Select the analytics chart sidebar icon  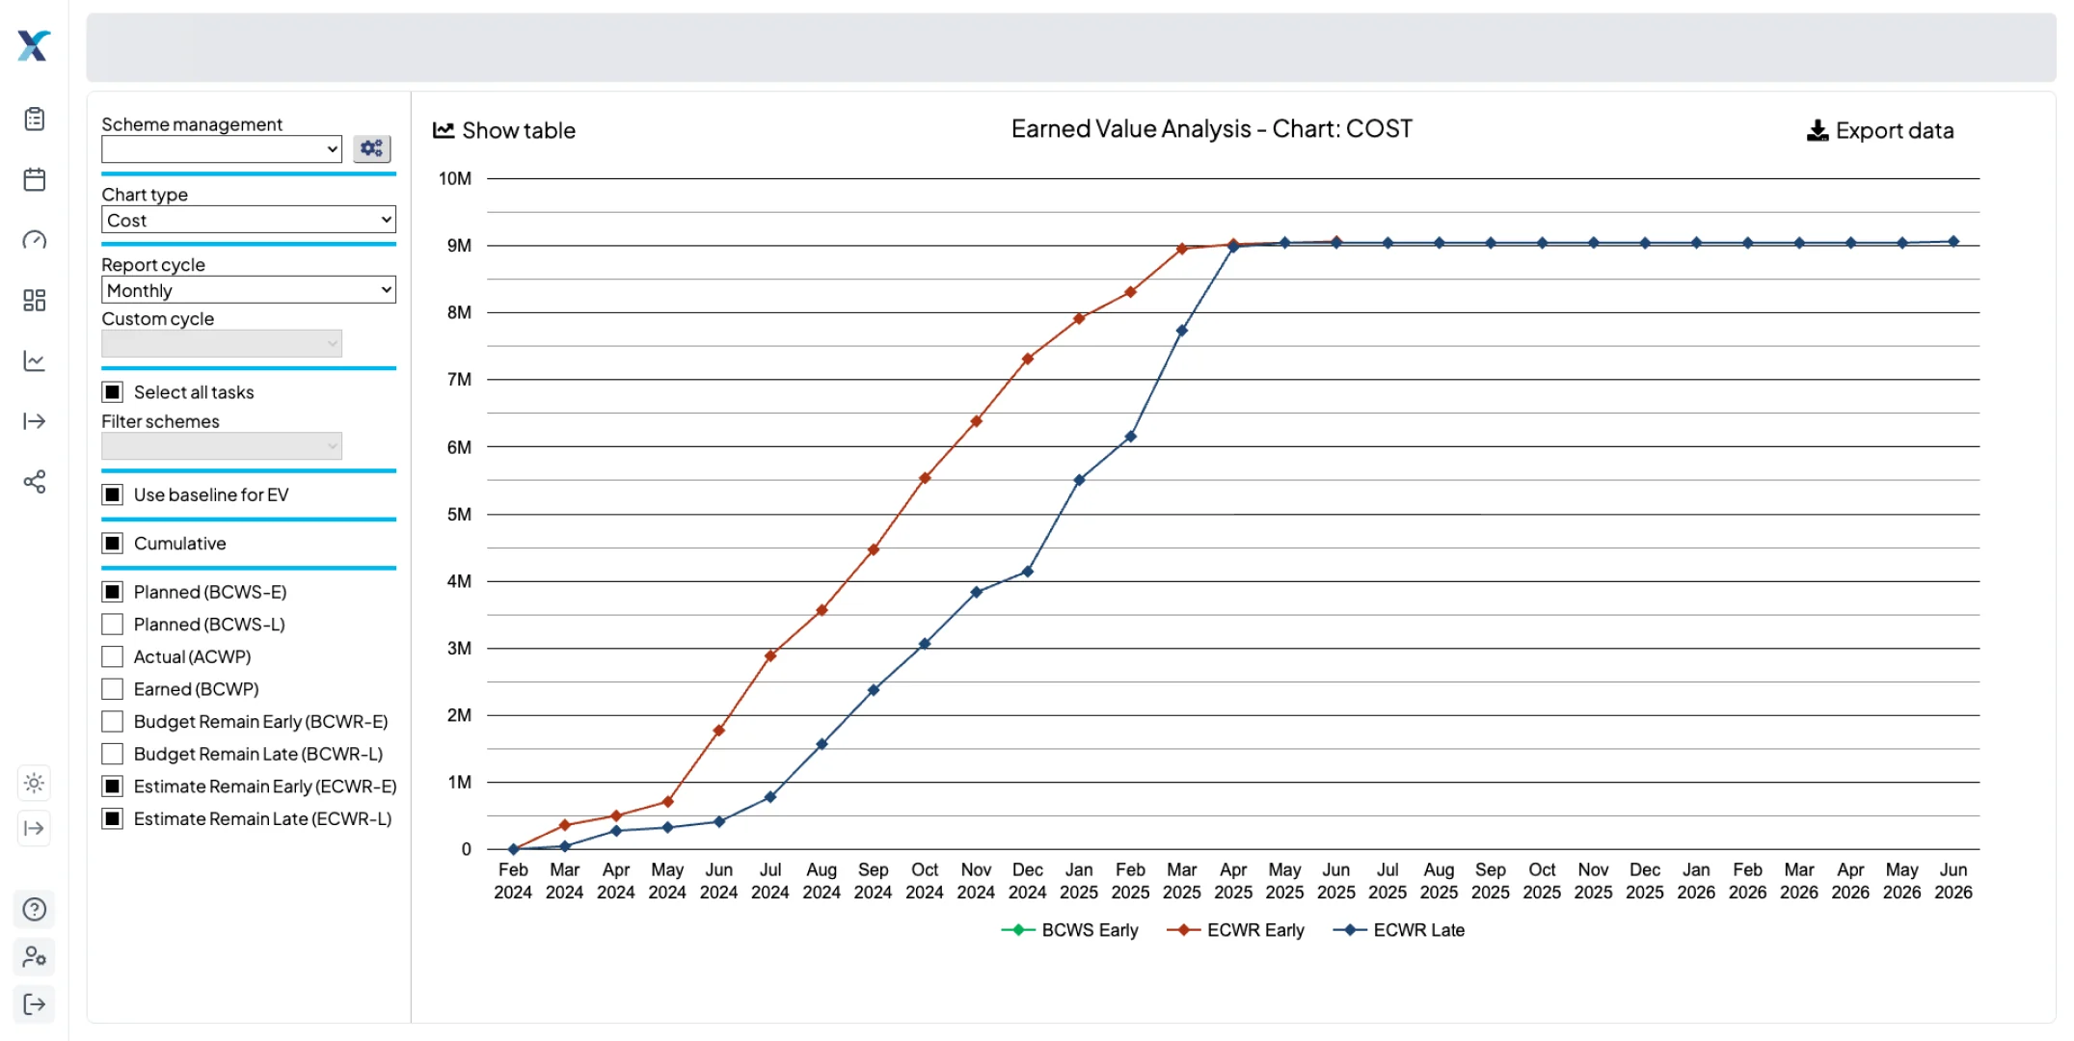[35, 360]
